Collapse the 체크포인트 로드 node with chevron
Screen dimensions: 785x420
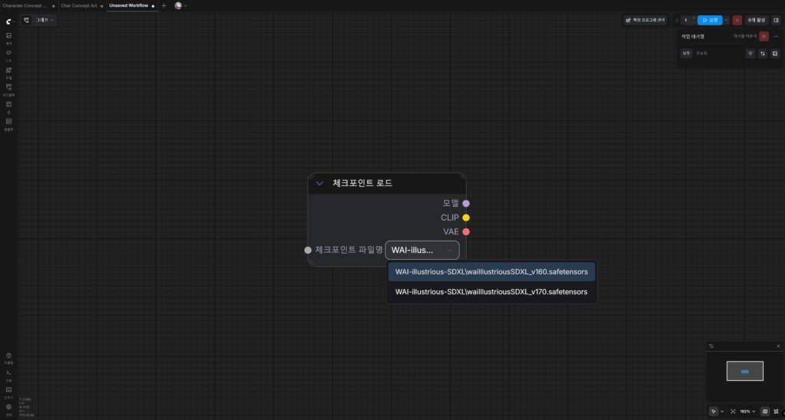320,183
